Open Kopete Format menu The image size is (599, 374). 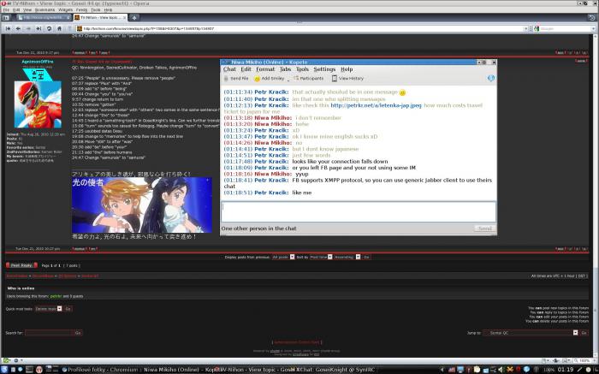coord(265,69)
